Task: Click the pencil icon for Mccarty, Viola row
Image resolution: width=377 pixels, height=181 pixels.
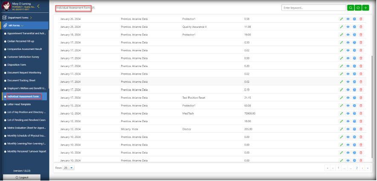Action: 341,129
